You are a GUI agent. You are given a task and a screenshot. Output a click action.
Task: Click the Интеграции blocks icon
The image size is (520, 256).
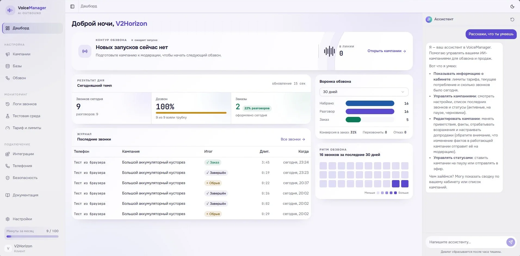pos(8,154)
